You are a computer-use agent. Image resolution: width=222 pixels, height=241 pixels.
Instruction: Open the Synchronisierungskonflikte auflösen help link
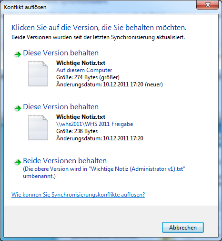[x=78, y=195]
